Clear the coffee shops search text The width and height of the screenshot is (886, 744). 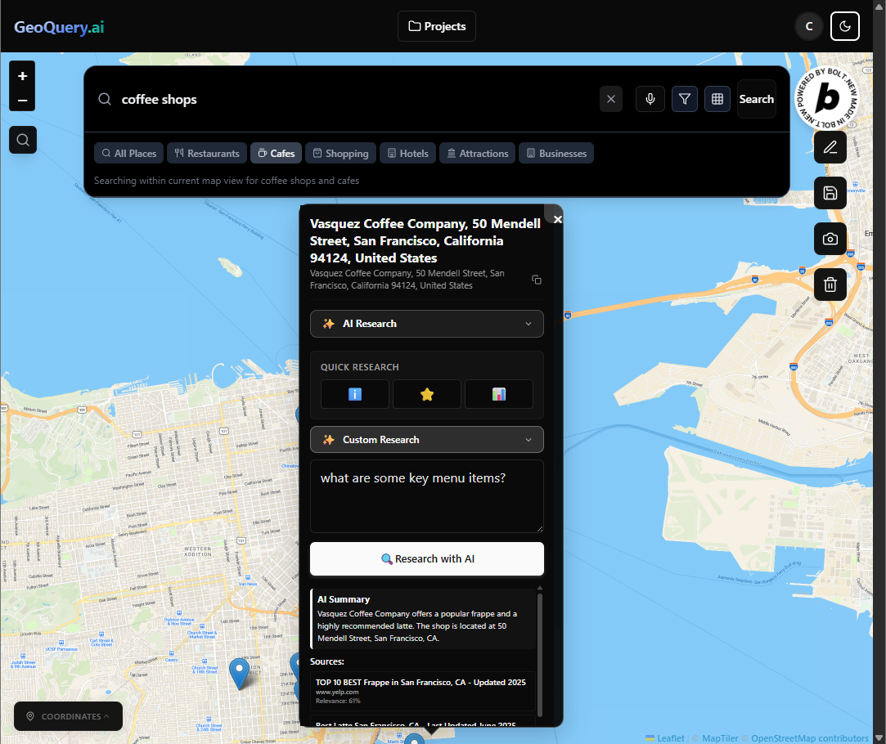[x=611, y=100]
